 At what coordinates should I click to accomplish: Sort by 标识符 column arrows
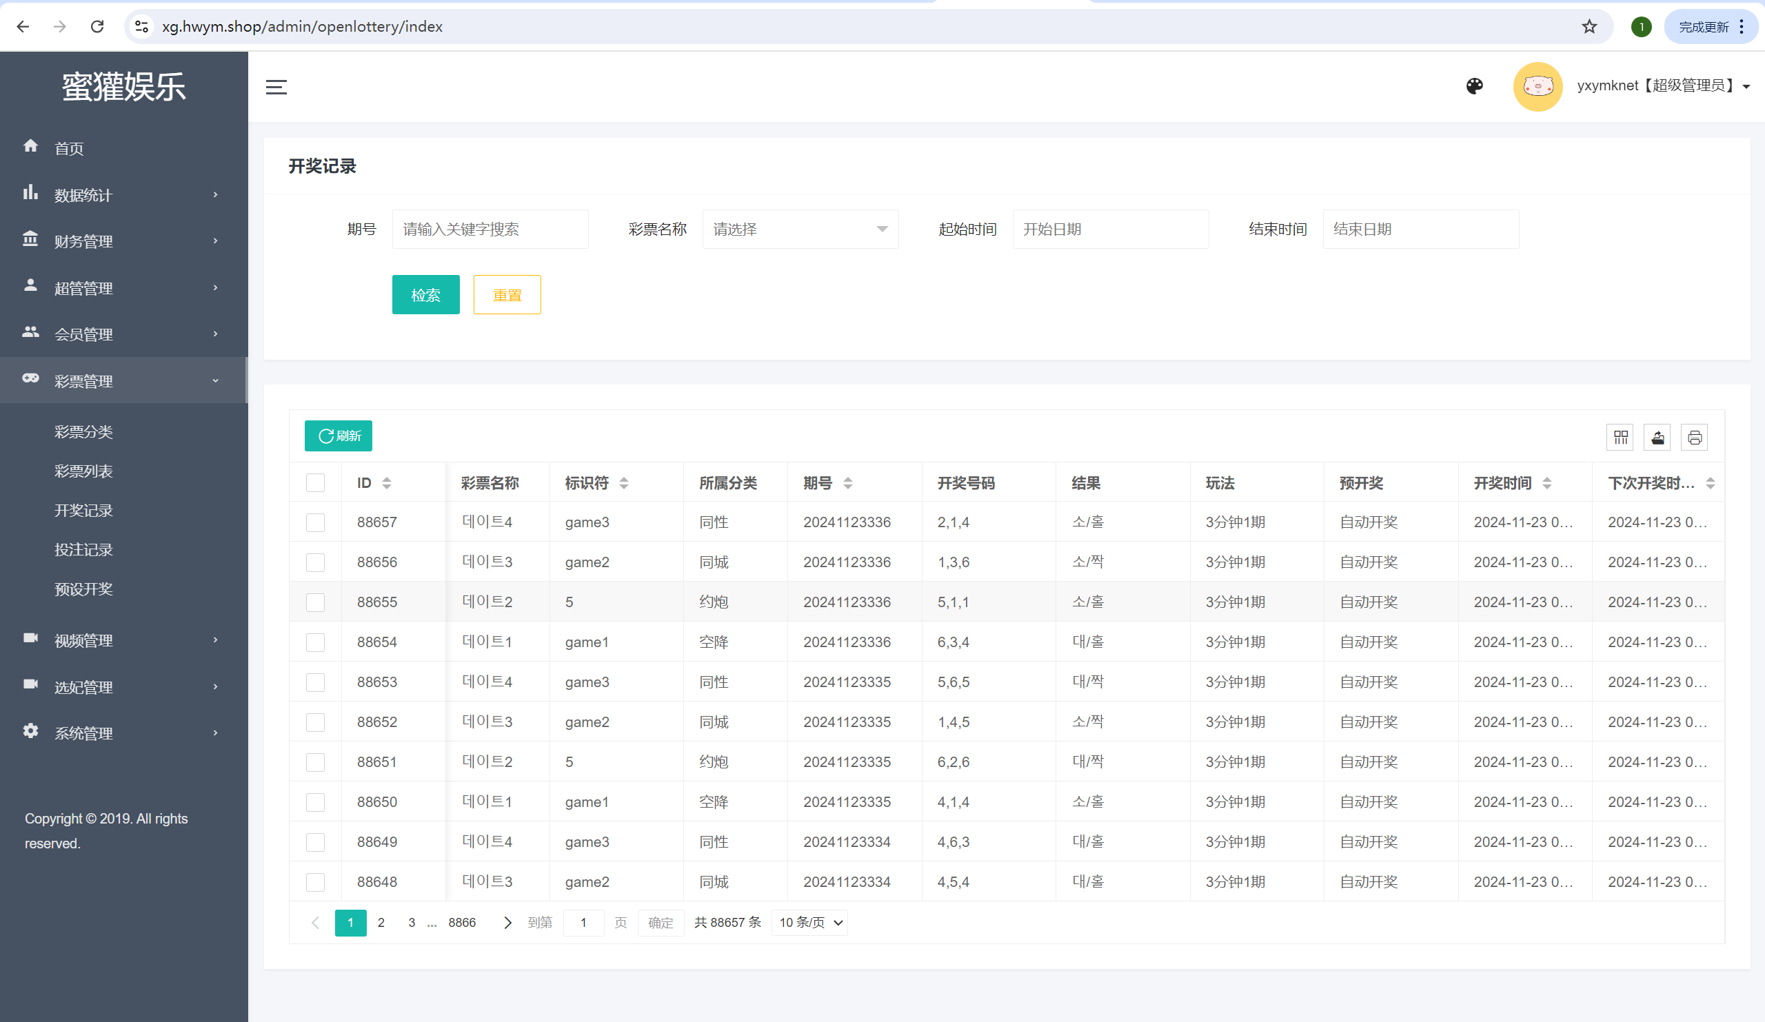623,483
